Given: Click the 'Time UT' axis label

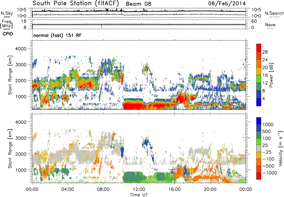Looking at the screenshot, I should click(139, 195).
